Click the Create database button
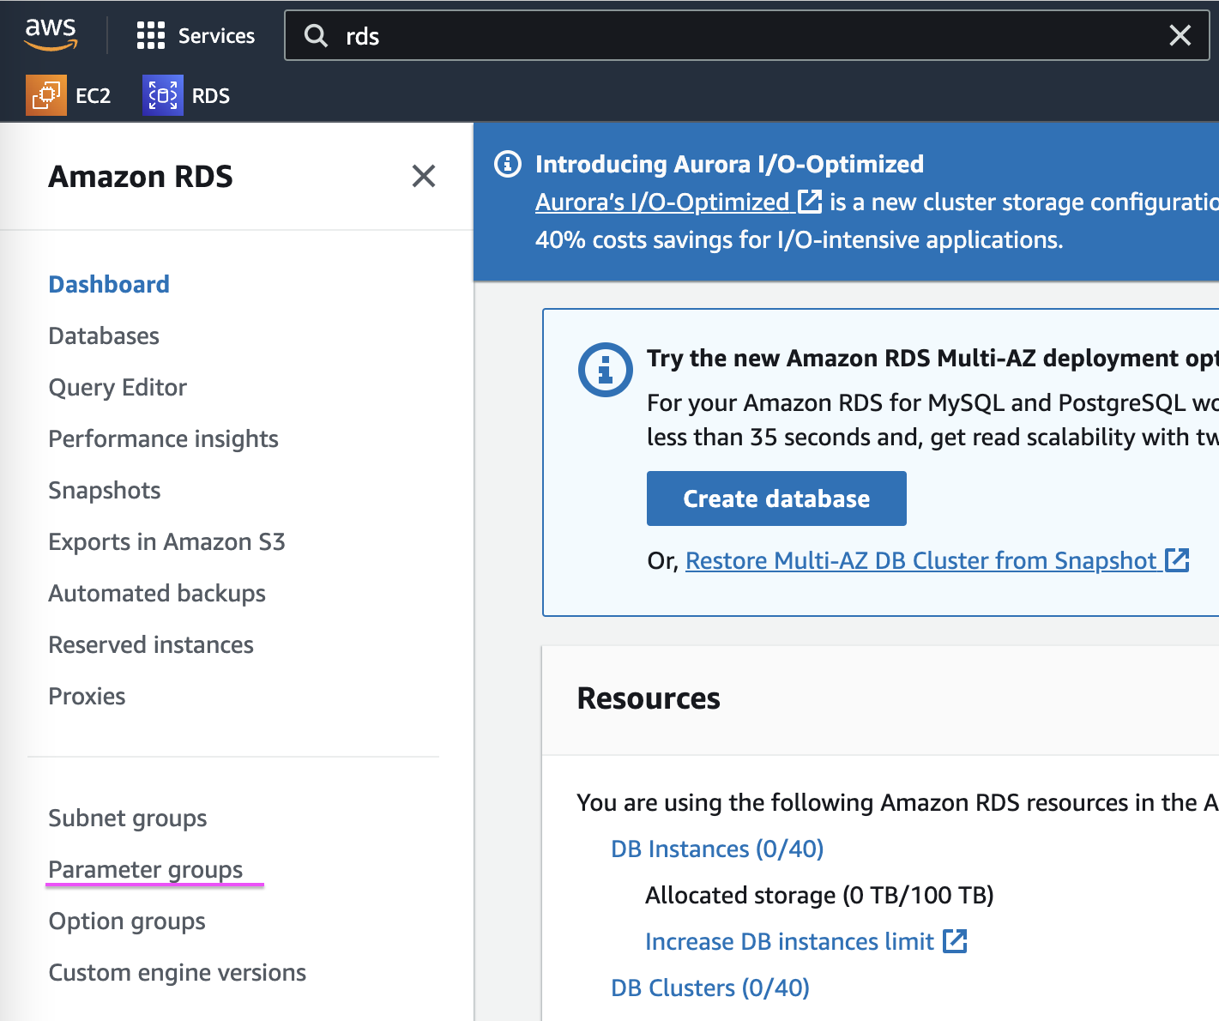Screen dimensions: 1219x1021 (776, 498)
